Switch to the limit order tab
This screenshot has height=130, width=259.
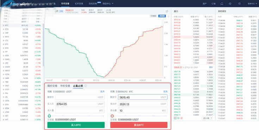tap(52, 86)
